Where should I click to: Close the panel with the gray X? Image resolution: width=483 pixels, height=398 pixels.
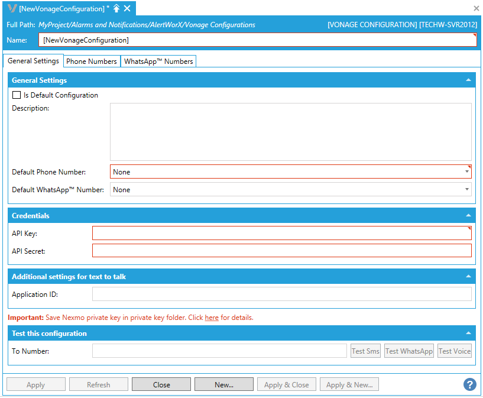[x=476, y=8]
